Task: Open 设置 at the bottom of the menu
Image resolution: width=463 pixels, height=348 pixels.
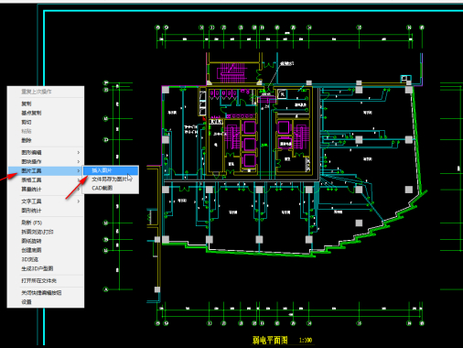Action: pos(46,301)
